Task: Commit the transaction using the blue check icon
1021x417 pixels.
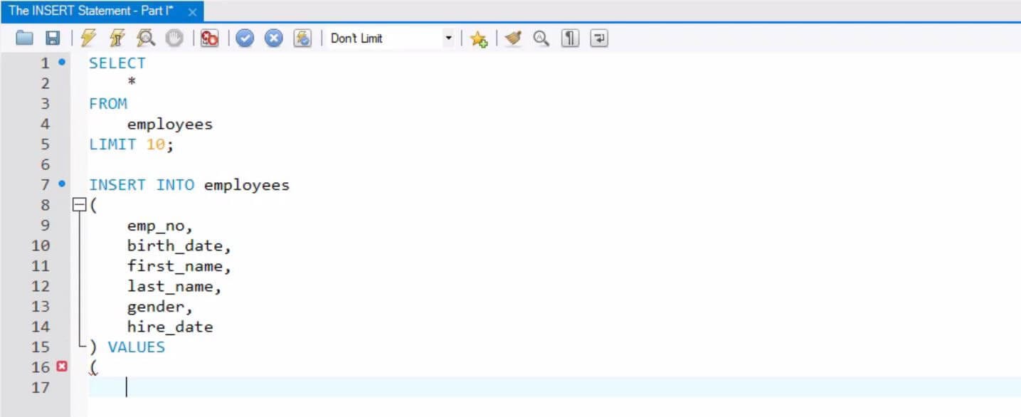Action: (245, 38)
